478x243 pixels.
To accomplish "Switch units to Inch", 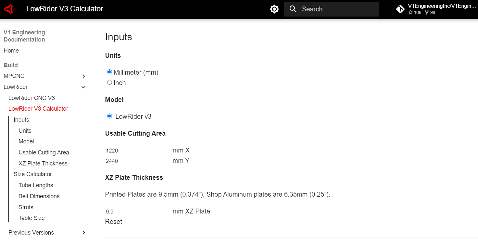I will click(109, 82).
